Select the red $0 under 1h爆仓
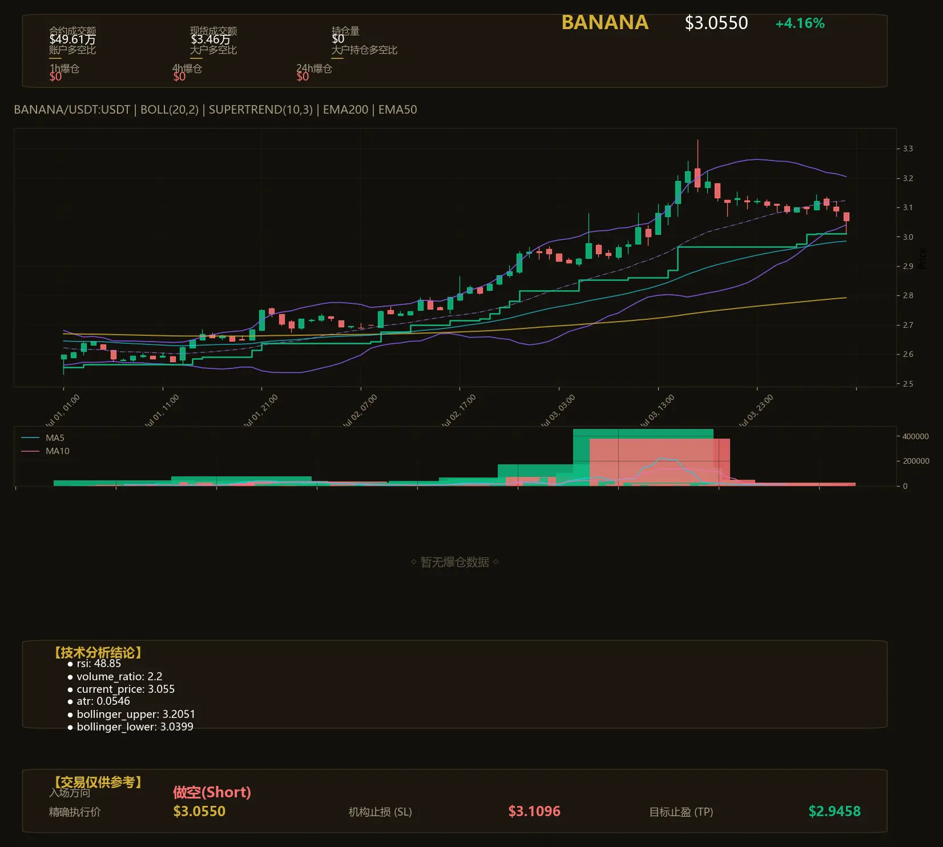This screenshot has width=943, height=847. coord(55,77)
